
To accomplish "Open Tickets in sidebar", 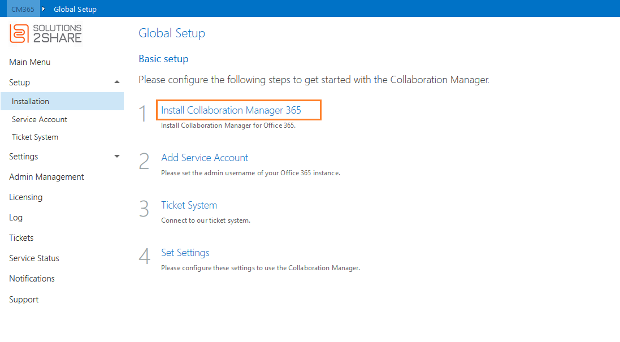I will click(x=21, y=238).
